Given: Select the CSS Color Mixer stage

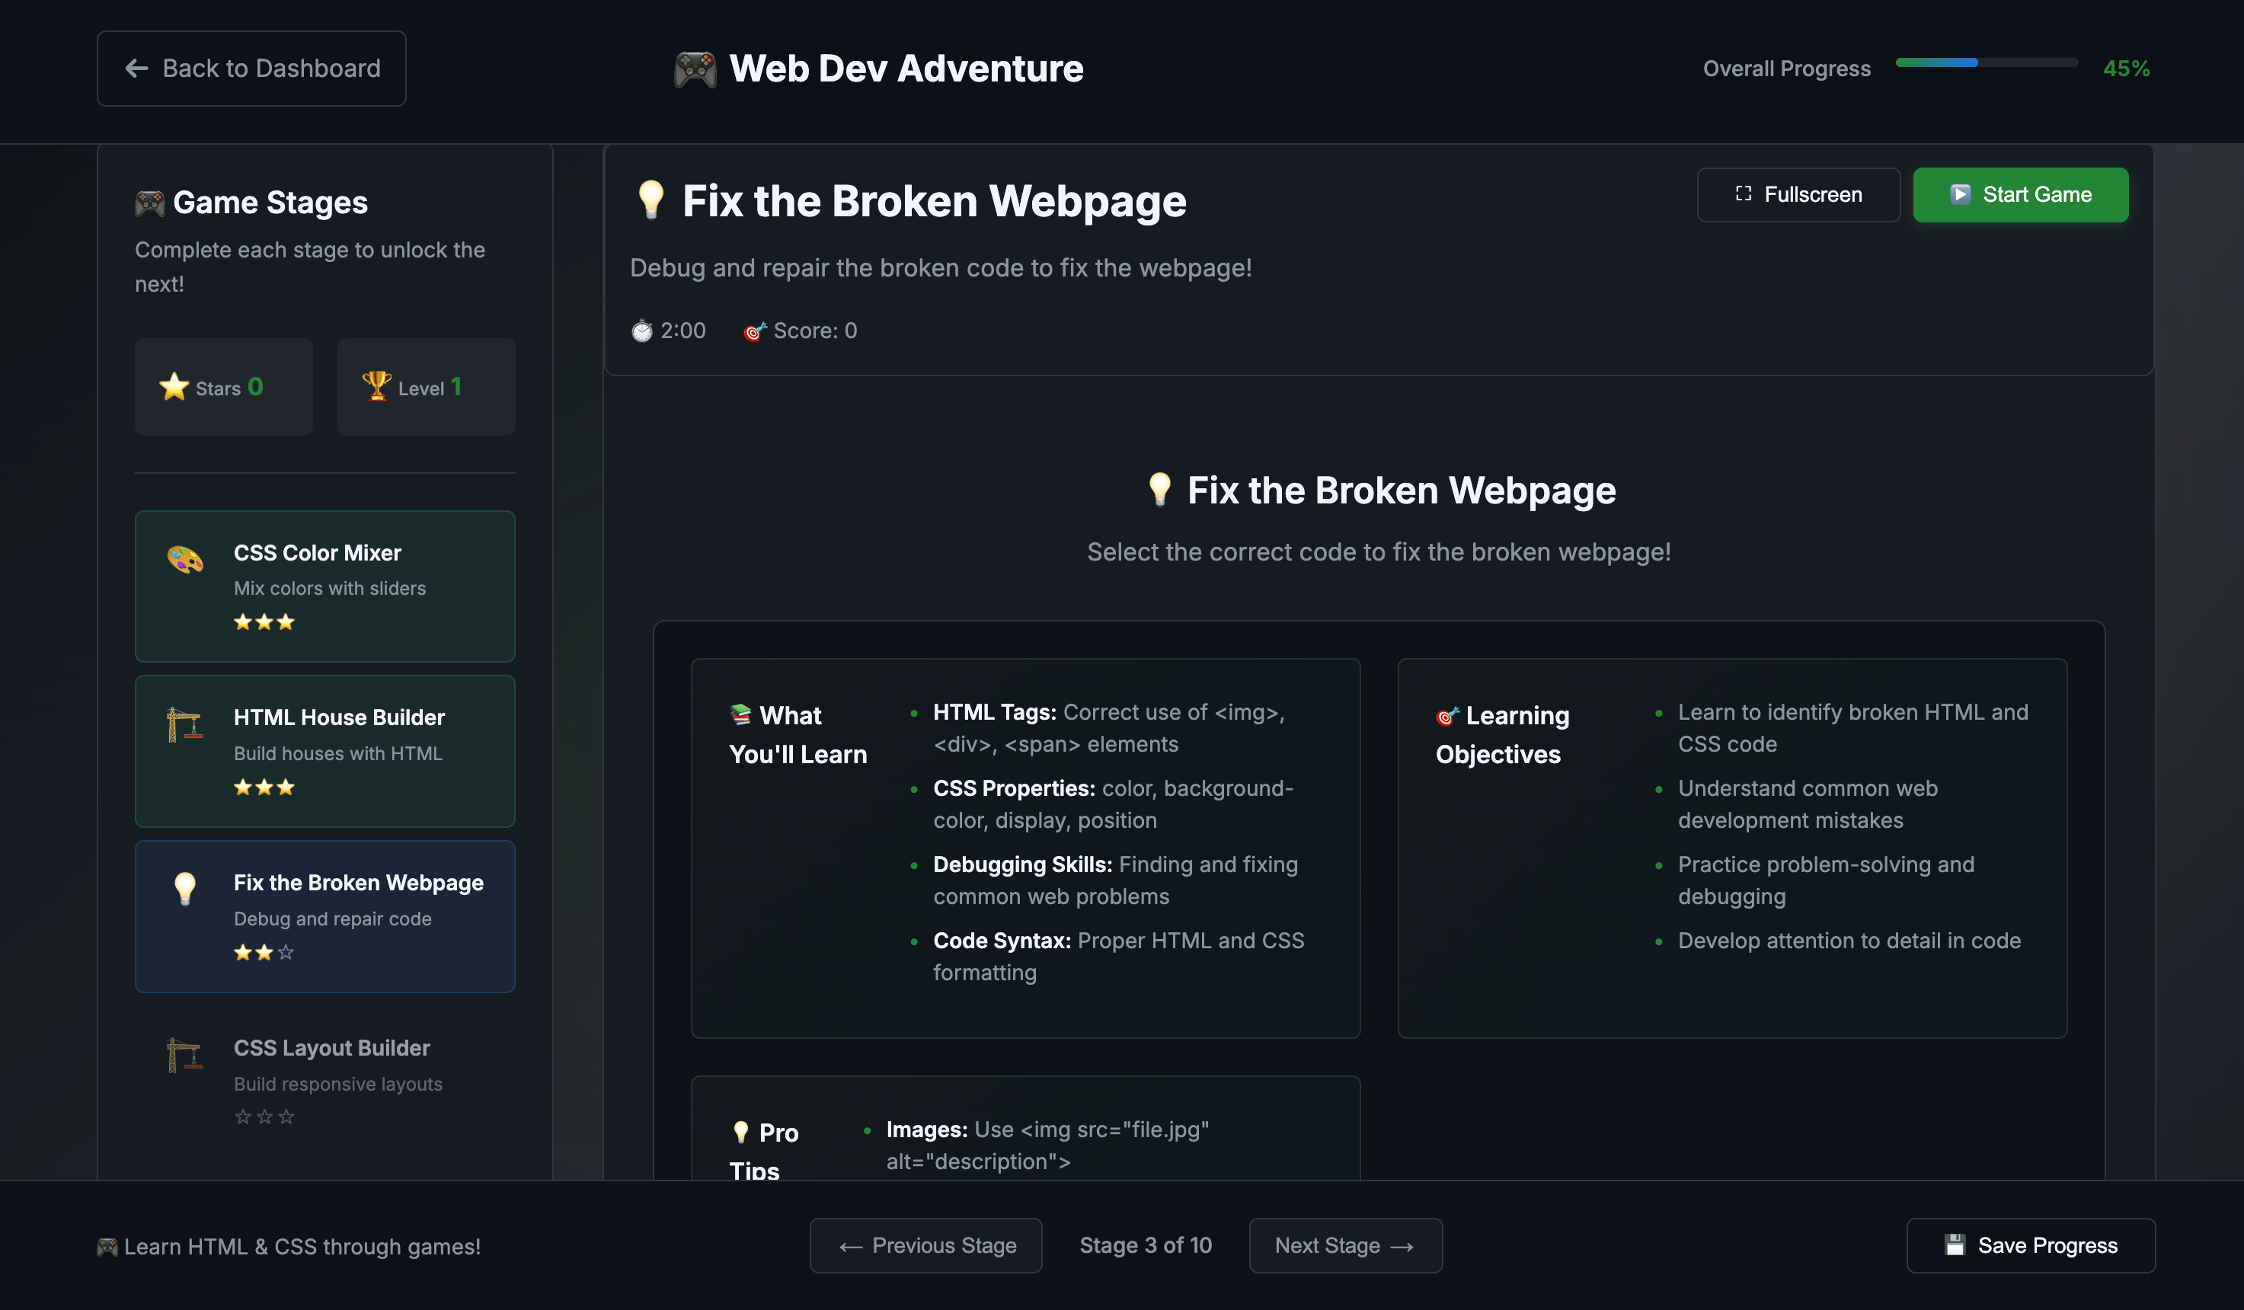Looking at the screenshot, I should pyautogui.click(x=325, y=585).
